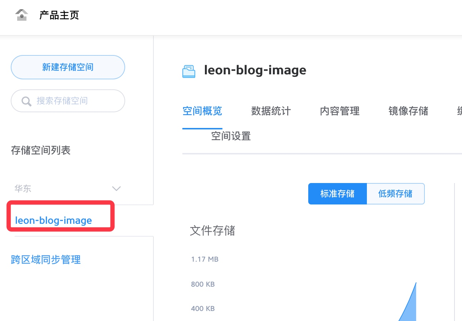Collapse the 华东 region chevron

coord(116,188)
